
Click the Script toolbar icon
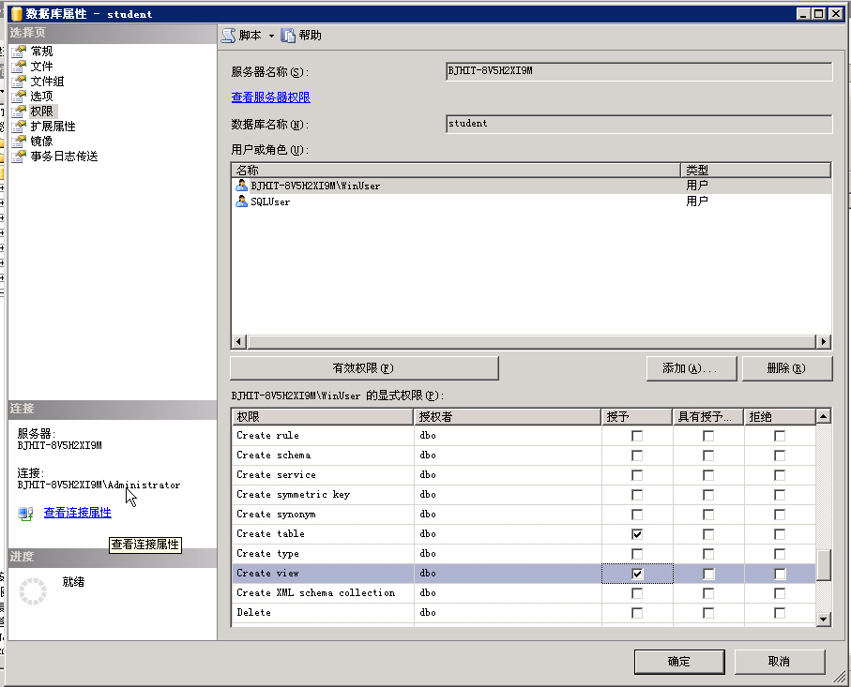[x=229, y=36]
